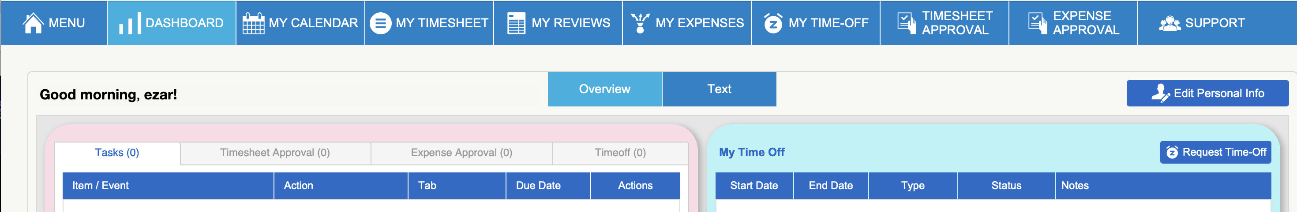This screenshot has width=1297, height=212.
Task: Open the Timesheet Approval (0) tab
Action: [x=275, y=153]
